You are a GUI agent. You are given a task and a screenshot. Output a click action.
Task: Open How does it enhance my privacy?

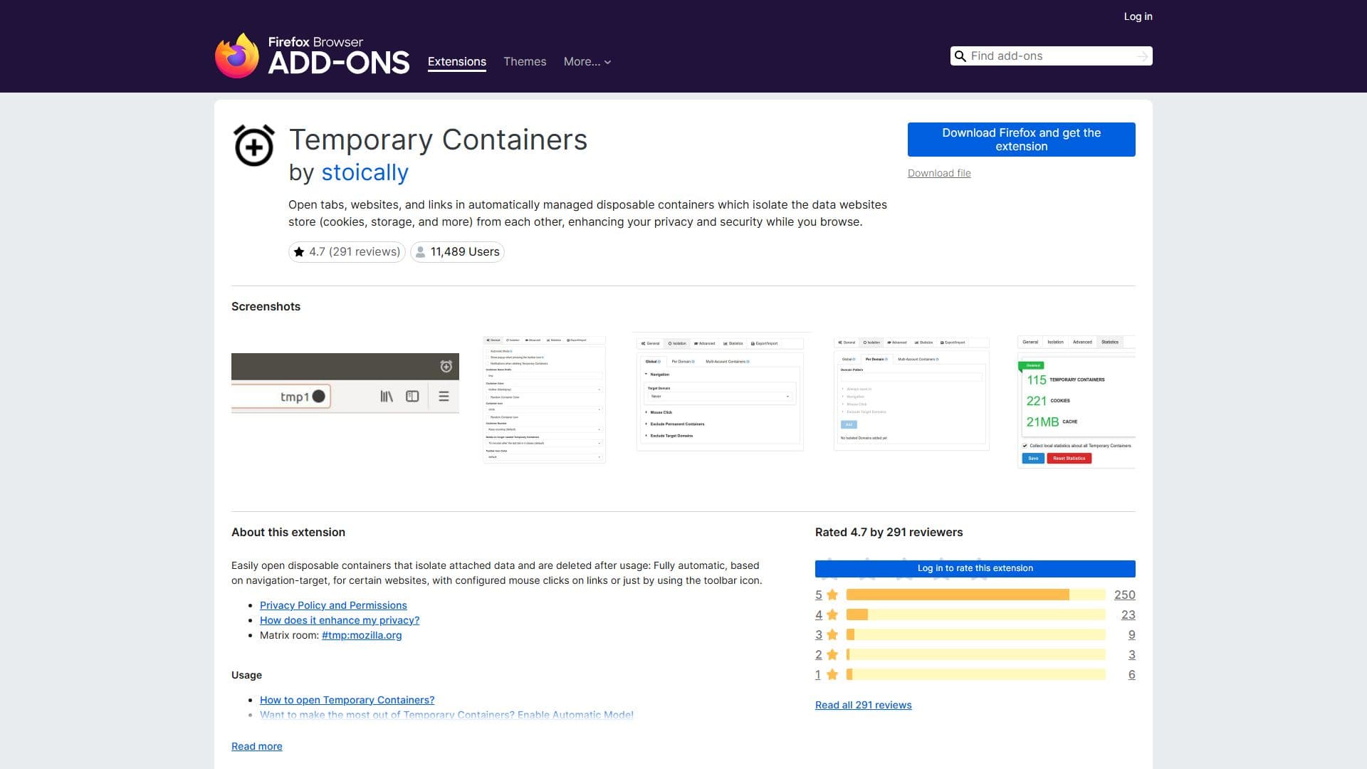pos(340,620)
